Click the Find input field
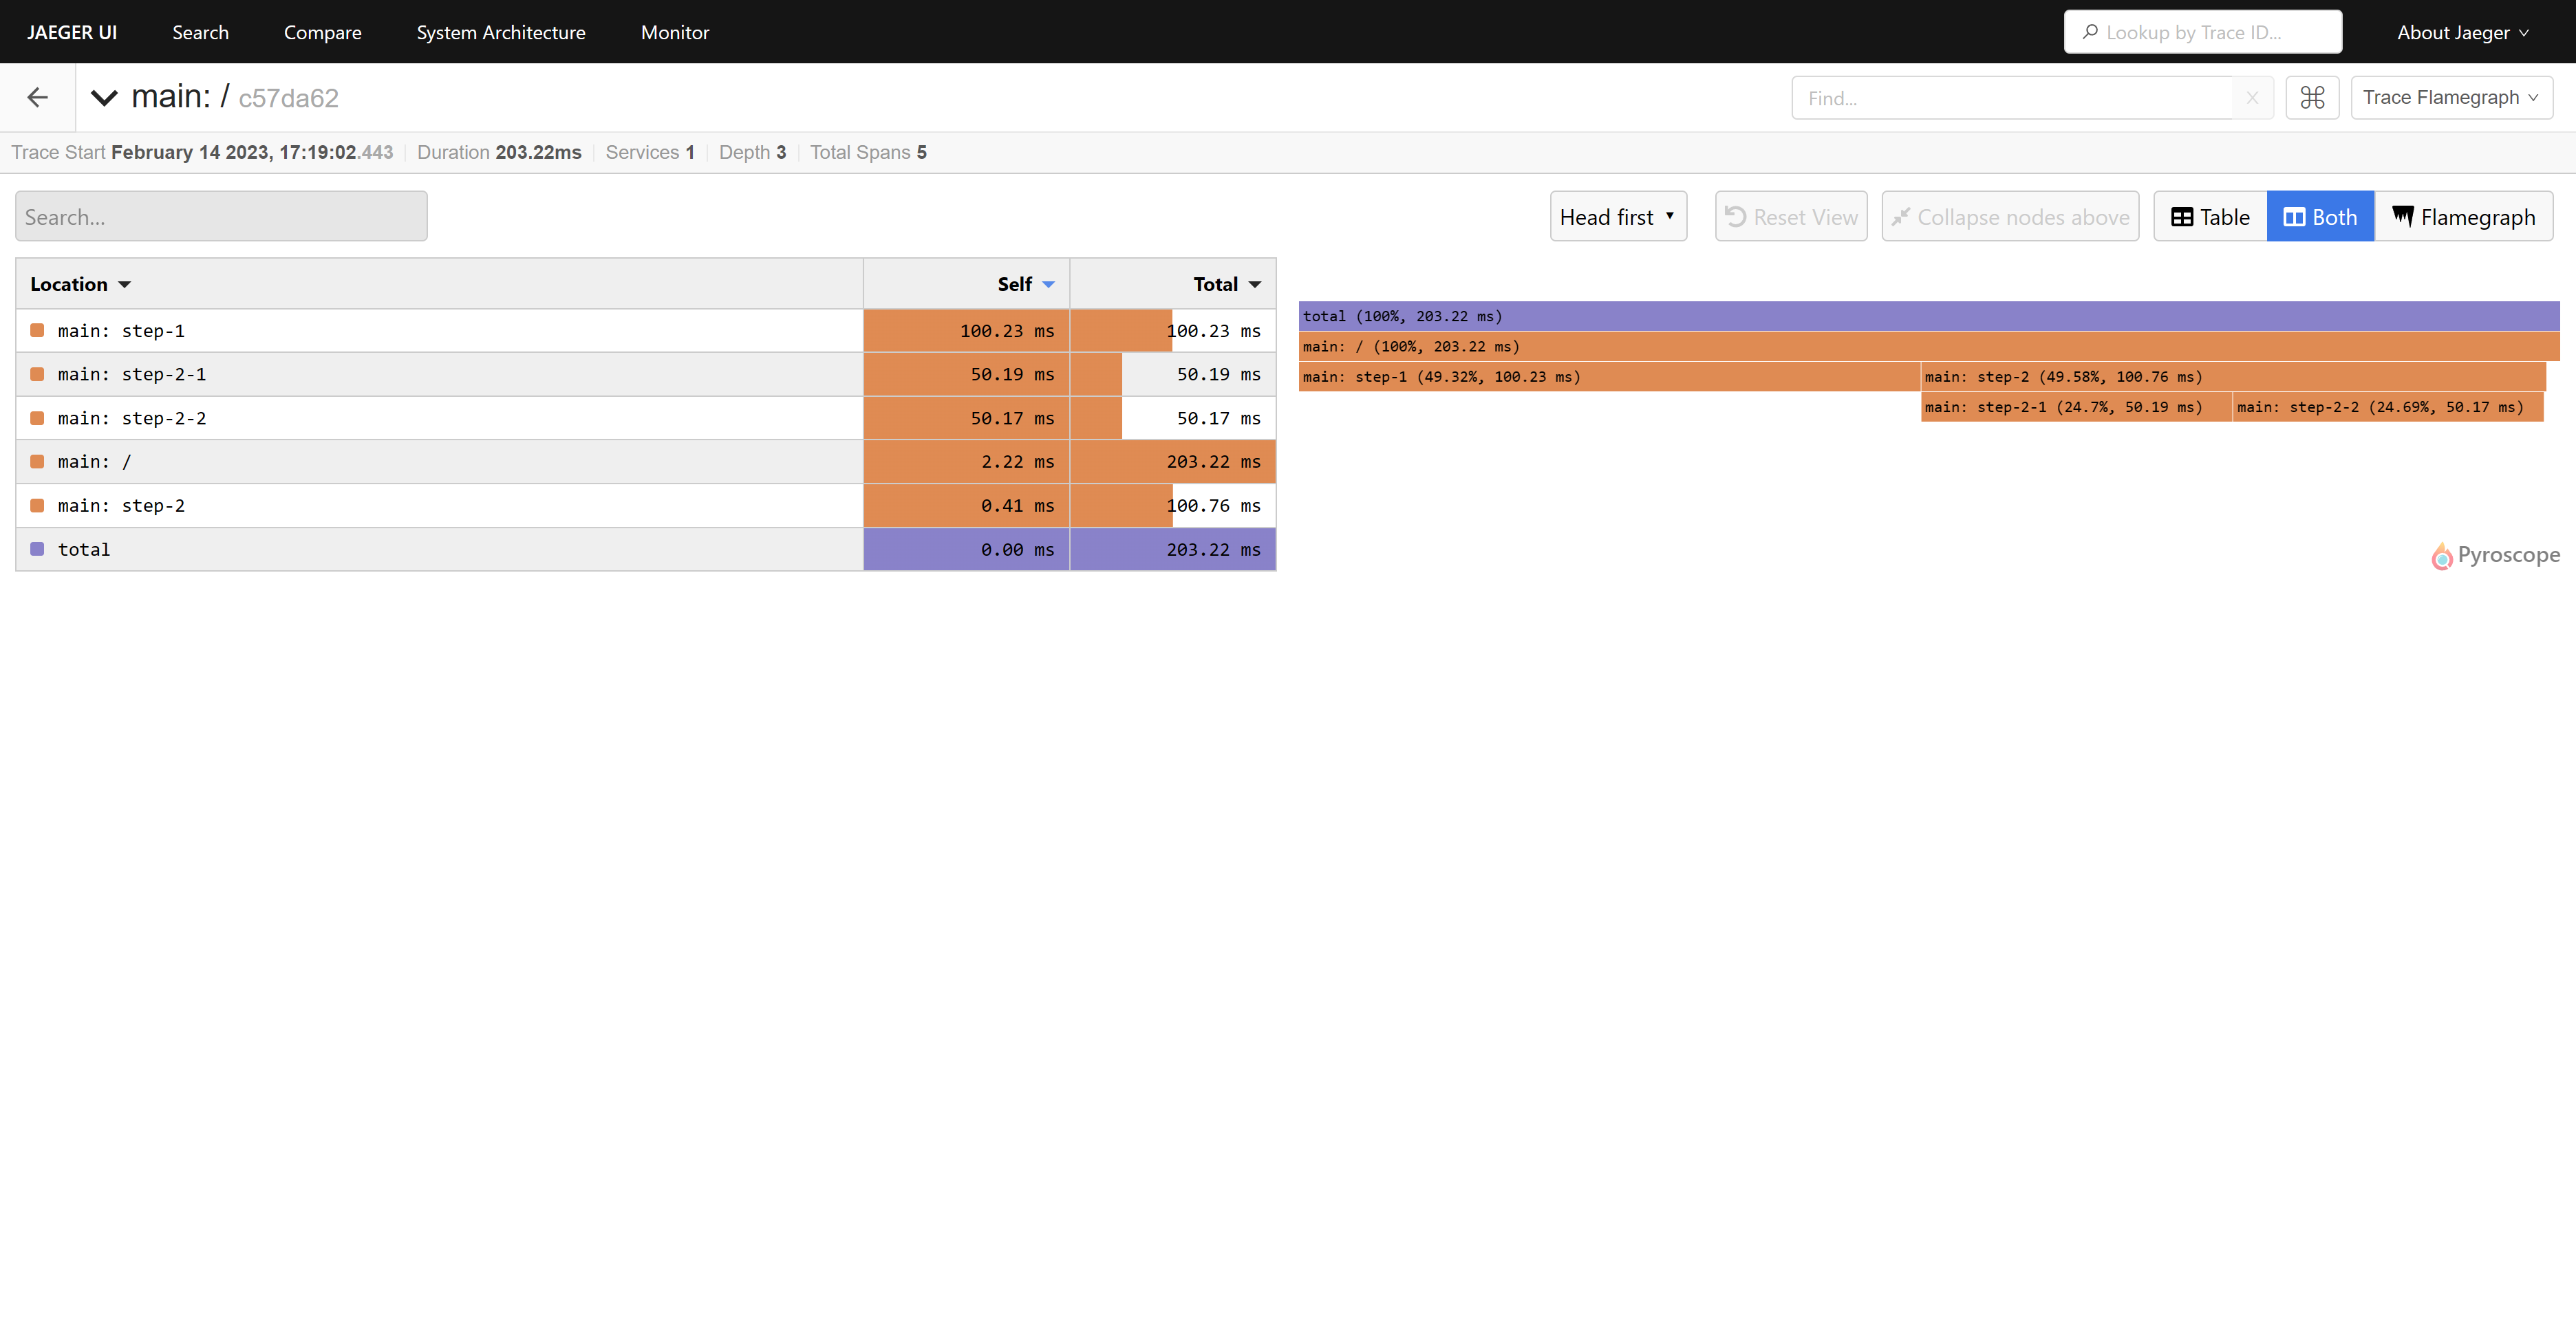The image size is (2576, 1322). click(x=2012, y=97)
